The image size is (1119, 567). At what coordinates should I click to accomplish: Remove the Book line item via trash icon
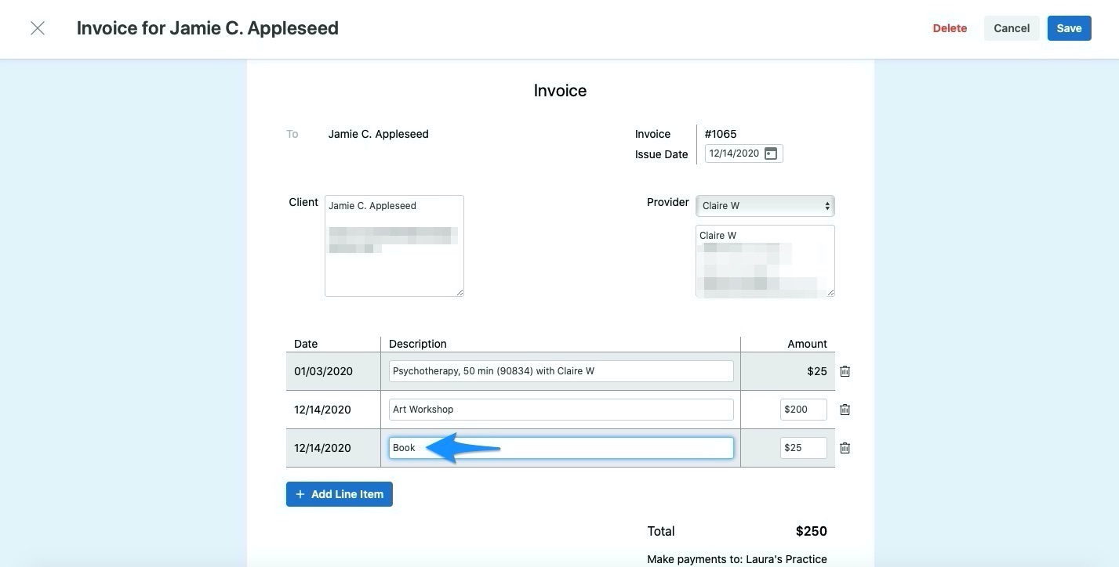845,447
